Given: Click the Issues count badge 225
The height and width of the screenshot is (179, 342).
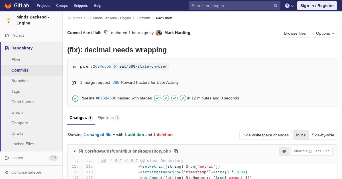Looking at the screenshot, I should (53, 158).
